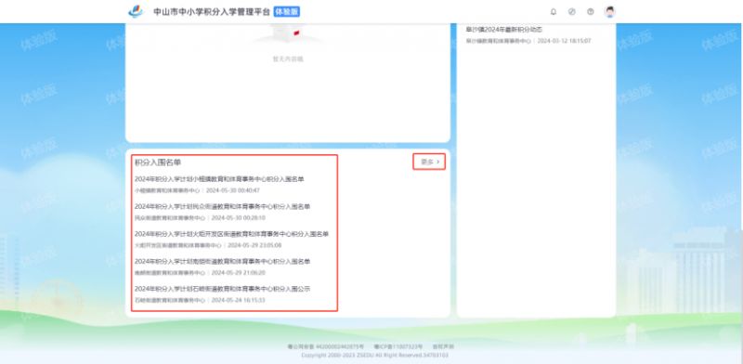Open the notification bell icon

pos(553,12)
